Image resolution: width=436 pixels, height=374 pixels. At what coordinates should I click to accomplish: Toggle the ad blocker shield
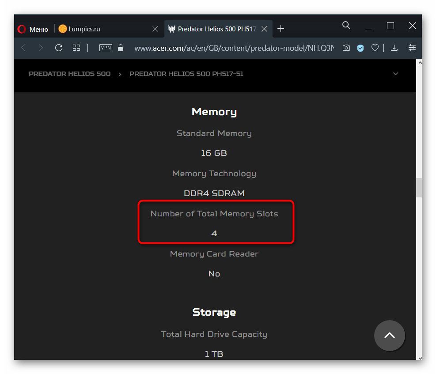pos(360,48)
